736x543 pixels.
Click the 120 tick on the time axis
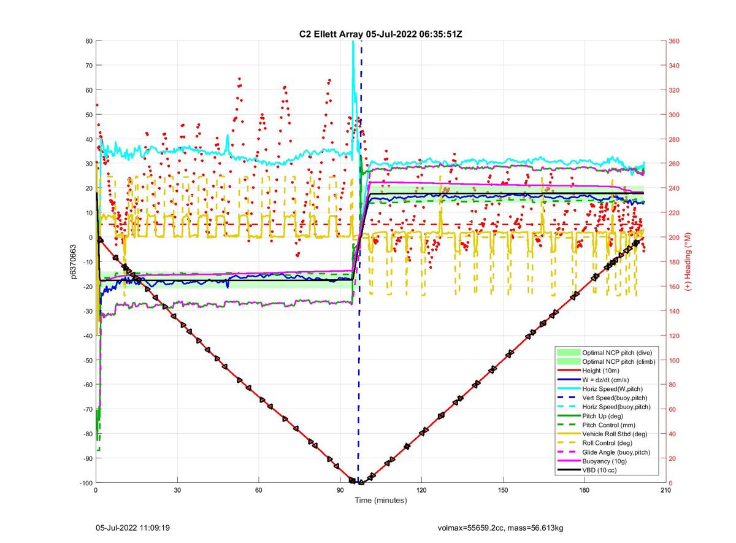point(421,490)
